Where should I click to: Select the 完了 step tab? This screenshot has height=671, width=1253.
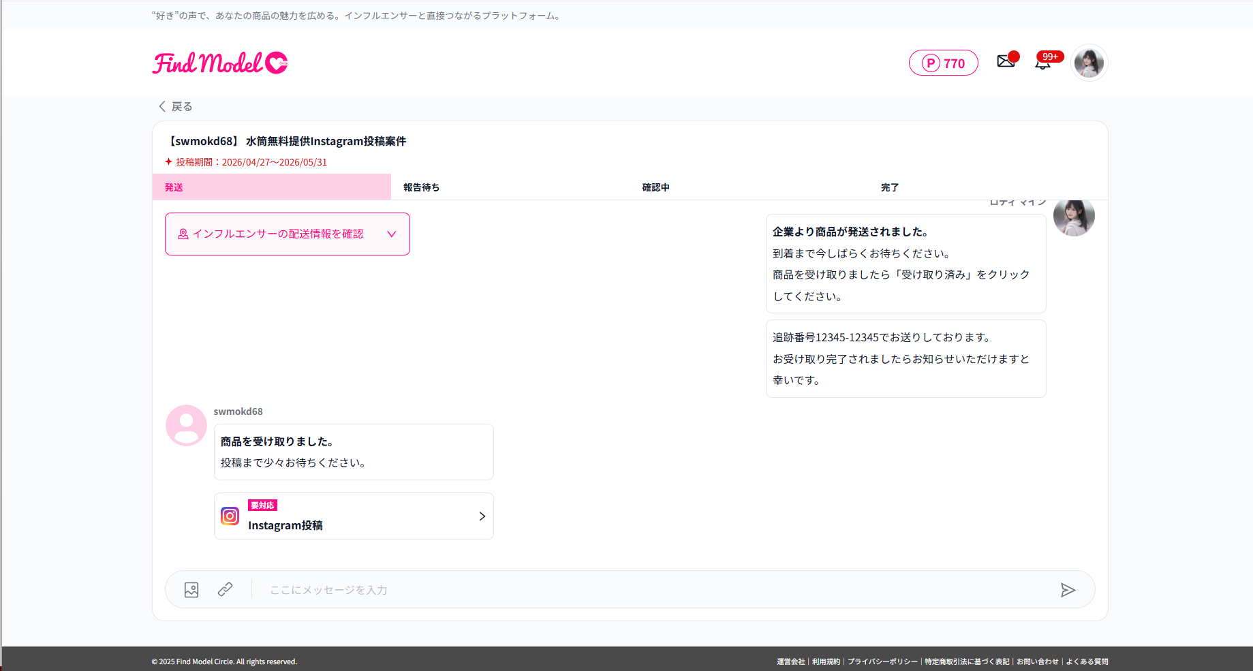(988, 187)
